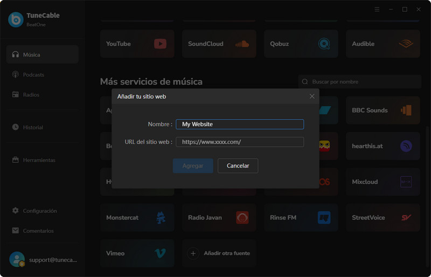Click the Comentarios envelope icon
Image resolution: width=431 pixels, height=277 pixels.
(x=16, y=231)
